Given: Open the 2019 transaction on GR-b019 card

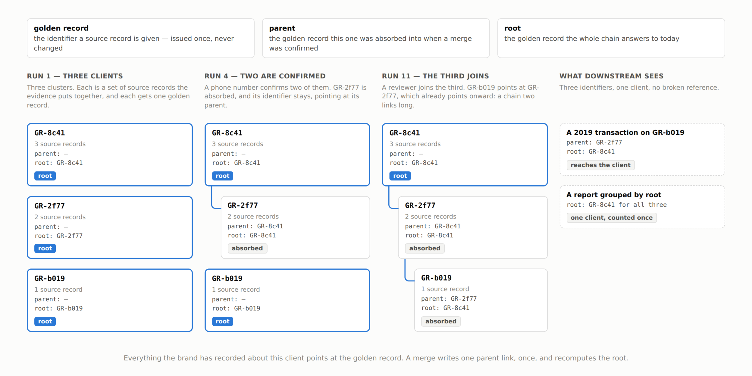Looking at the screenshot, I should pos(642,149).
